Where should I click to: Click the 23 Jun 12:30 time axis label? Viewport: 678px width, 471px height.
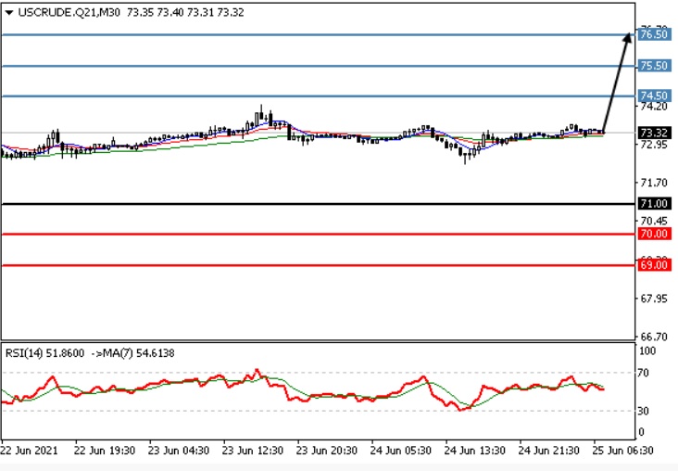point(253,451)
